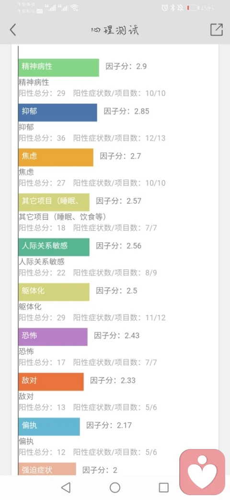Tap the pink heart floating icon

(x=202, y=471)
